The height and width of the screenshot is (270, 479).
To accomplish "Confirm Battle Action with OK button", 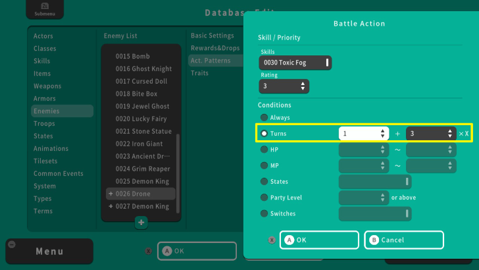I will pyautogui.click(x=319, y=240).
